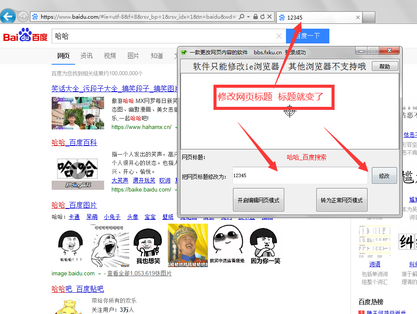
Task: Click the crosshair target icon in tool window
Action: point(290,110)
